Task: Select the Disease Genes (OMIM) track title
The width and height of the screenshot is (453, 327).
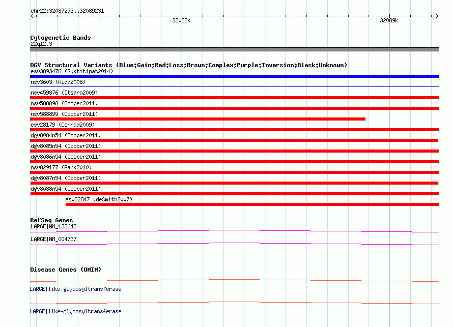Action: pyautogui.click(x=66, y=270)
